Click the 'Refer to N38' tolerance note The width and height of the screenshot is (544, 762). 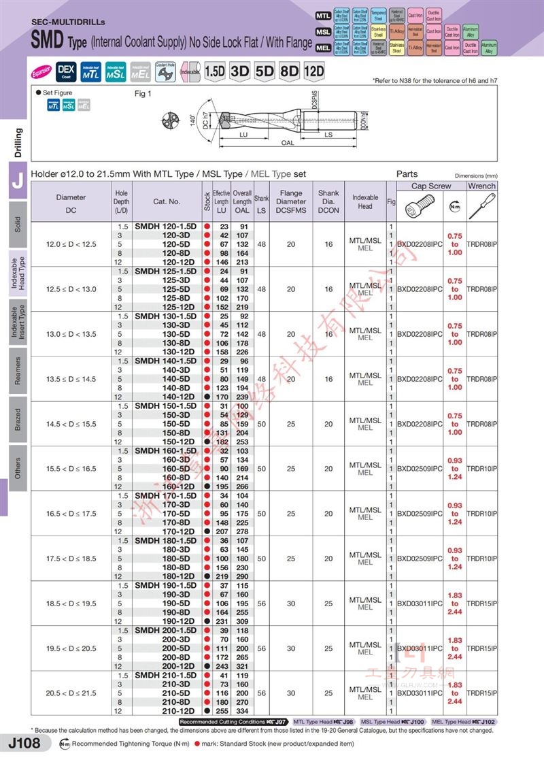point(435,81)
